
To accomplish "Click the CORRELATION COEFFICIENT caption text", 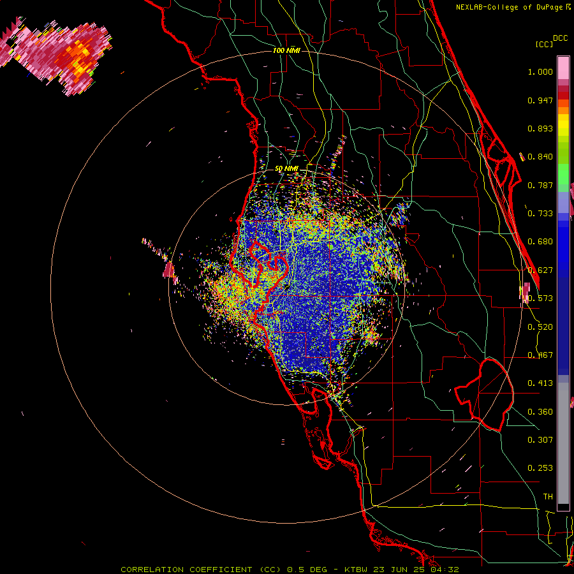I will click(186, 570).
